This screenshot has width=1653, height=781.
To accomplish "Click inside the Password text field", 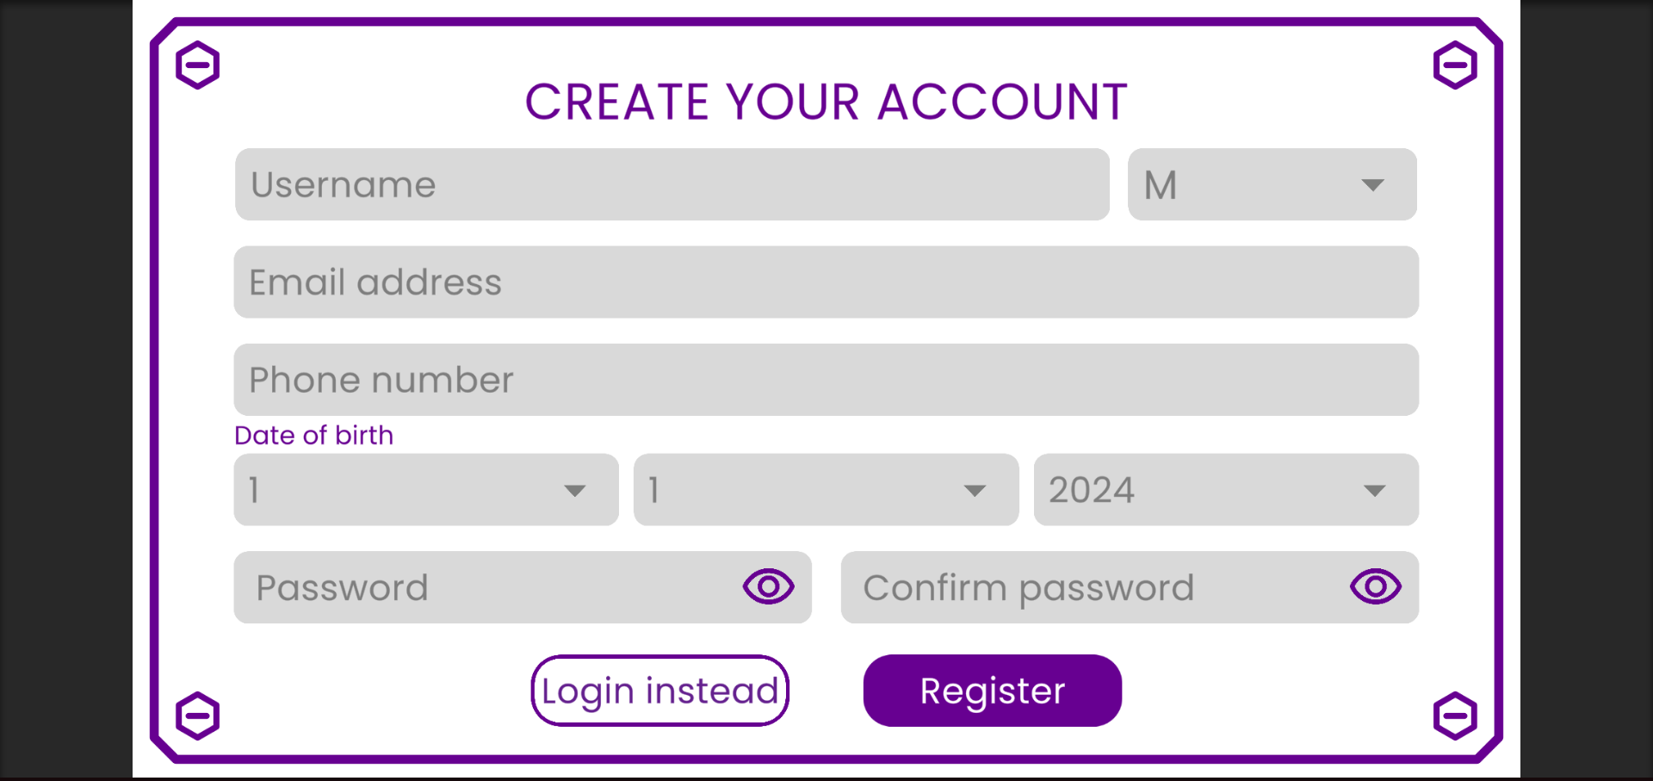I will tap(482, 587).
